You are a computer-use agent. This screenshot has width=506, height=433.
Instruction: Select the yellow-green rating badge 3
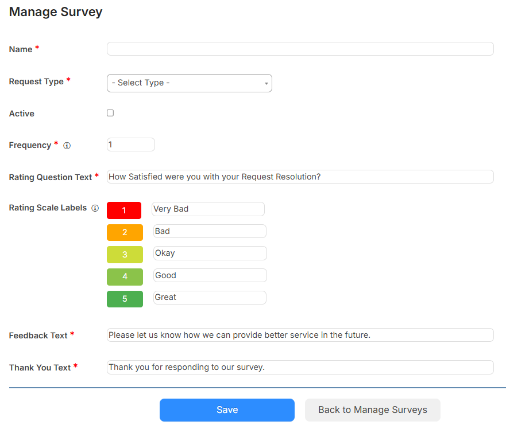click(x=125, y=254)
